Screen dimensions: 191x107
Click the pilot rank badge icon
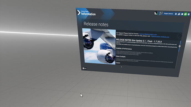point(156,13)
